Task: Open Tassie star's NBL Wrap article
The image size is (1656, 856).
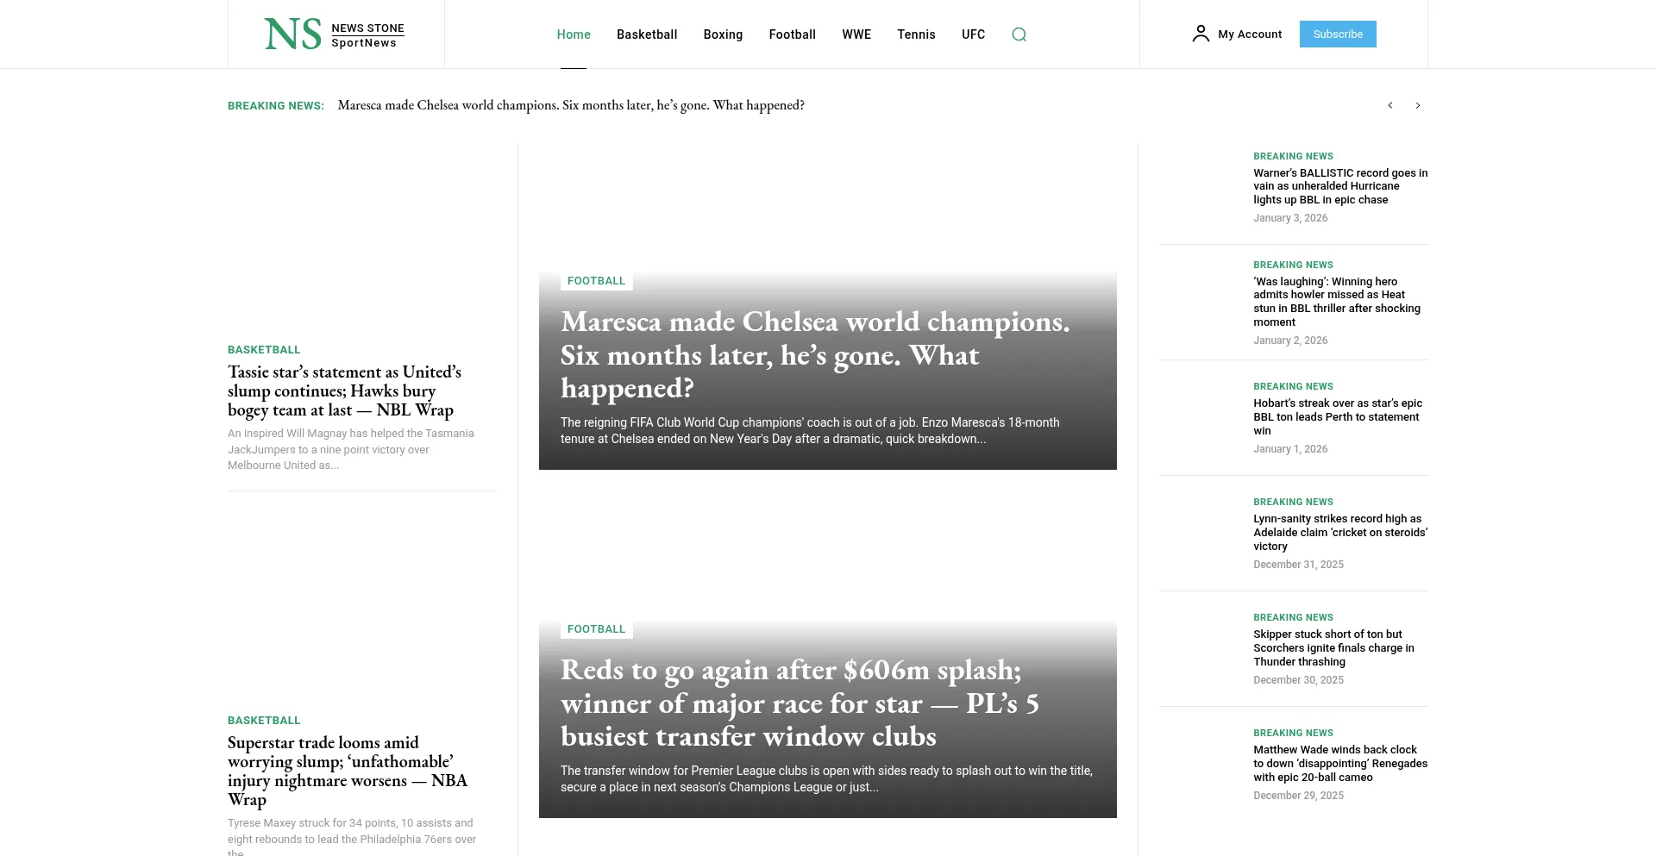Action: [x=344, y=390]
